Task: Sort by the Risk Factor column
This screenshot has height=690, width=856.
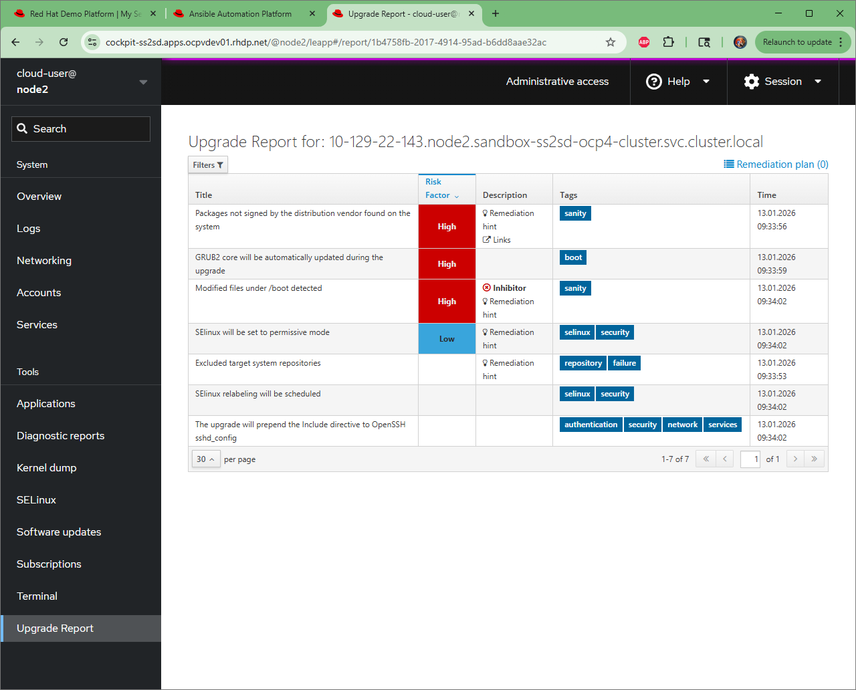Action: (x=447, y=189)
